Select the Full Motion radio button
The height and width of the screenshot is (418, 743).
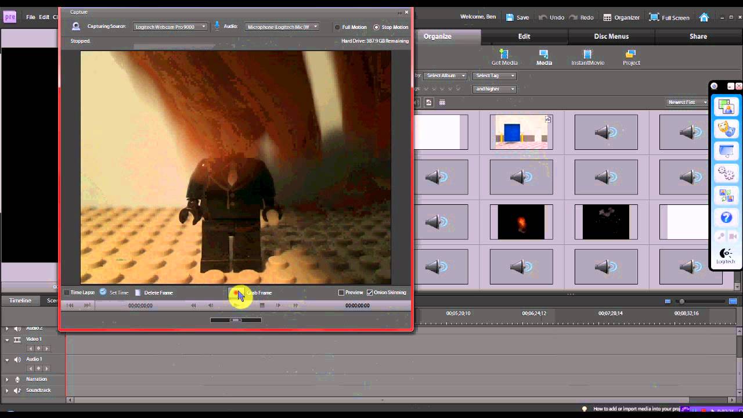(337, 27)
